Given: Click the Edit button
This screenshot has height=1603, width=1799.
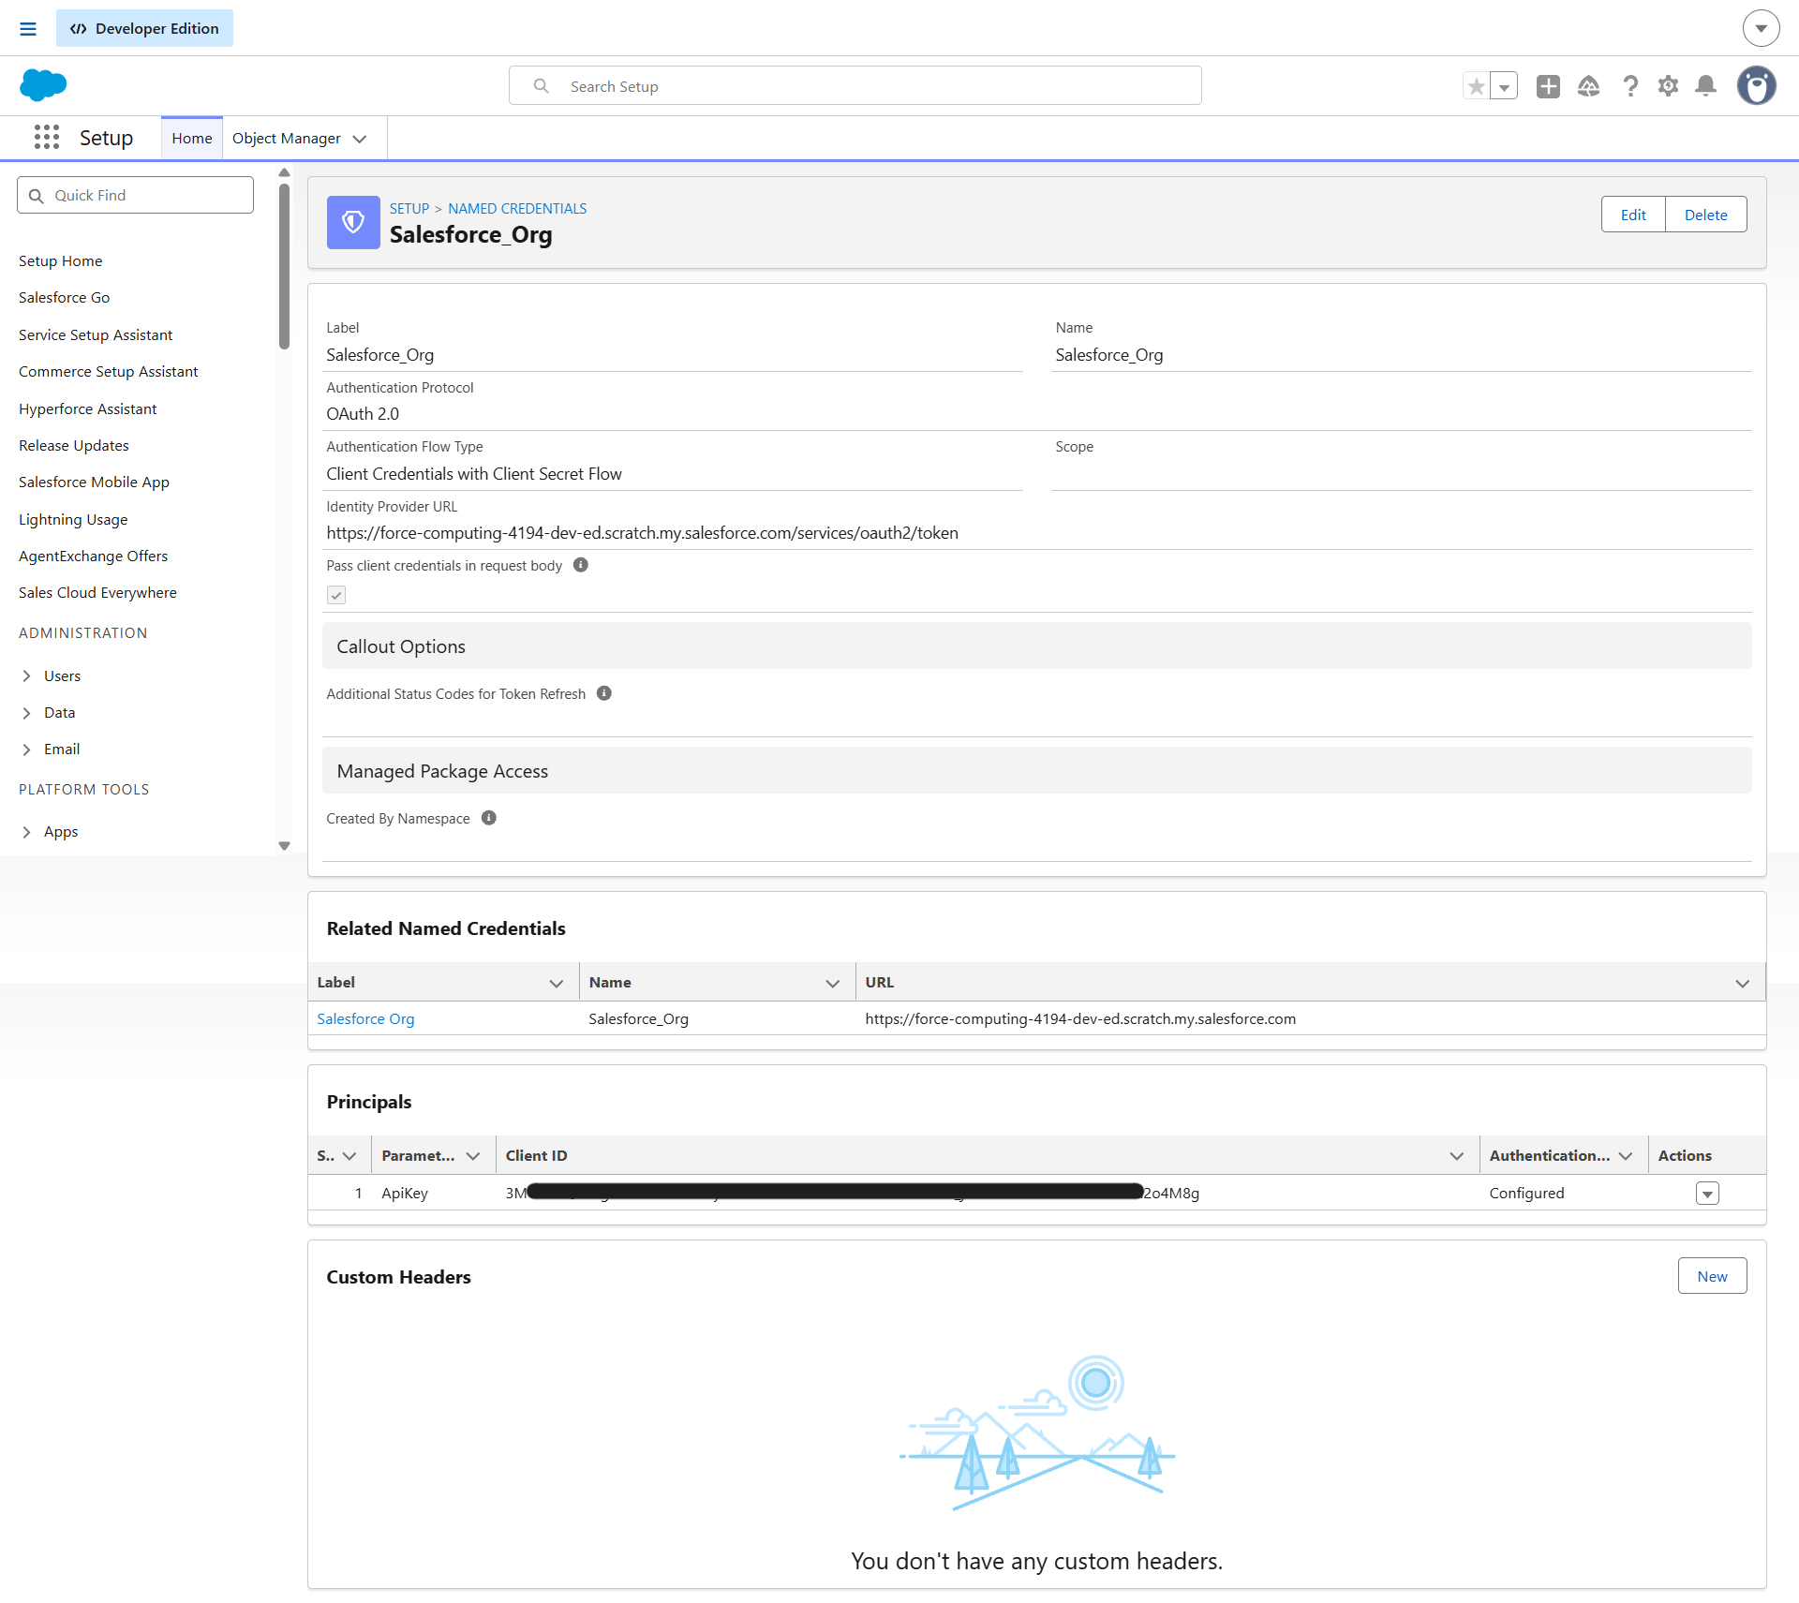Looking at the screenshot, I should click(1633, 215).
